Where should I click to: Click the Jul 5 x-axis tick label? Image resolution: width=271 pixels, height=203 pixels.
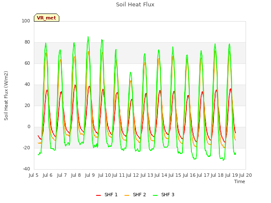click(33, 175)
